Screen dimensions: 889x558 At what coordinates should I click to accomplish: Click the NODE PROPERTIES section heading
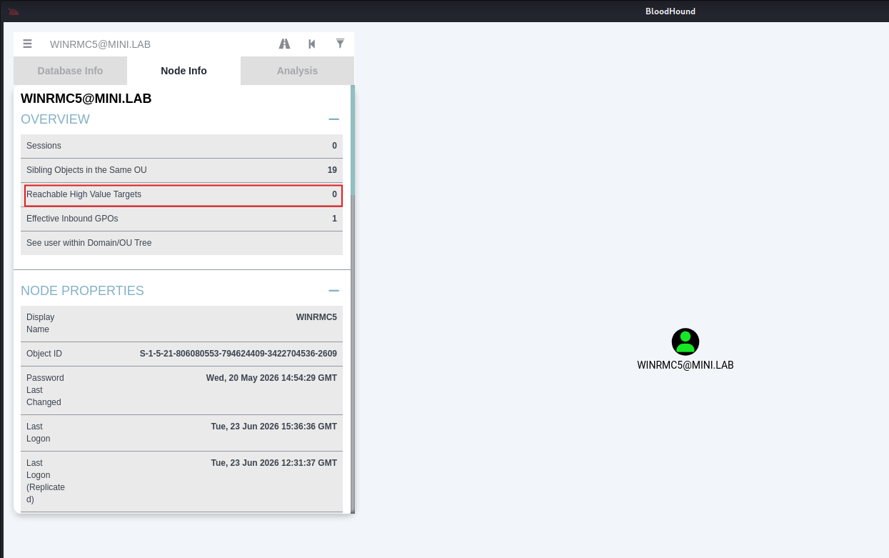(x=82, y=291)
